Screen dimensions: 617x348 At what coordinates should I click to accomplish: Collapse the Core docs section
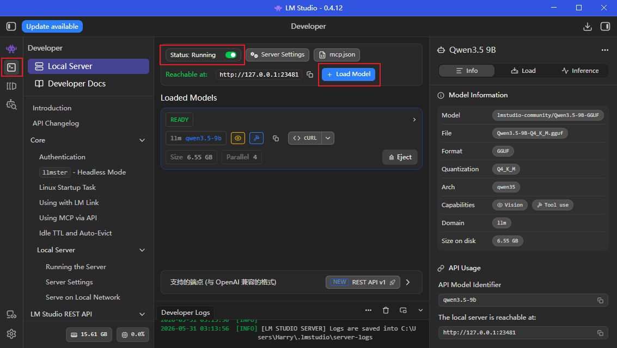(x=142, y=140)
